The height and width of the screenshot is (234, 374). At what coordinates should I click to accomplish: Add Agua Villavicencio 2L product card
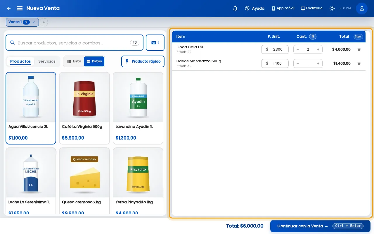(31, 108)
